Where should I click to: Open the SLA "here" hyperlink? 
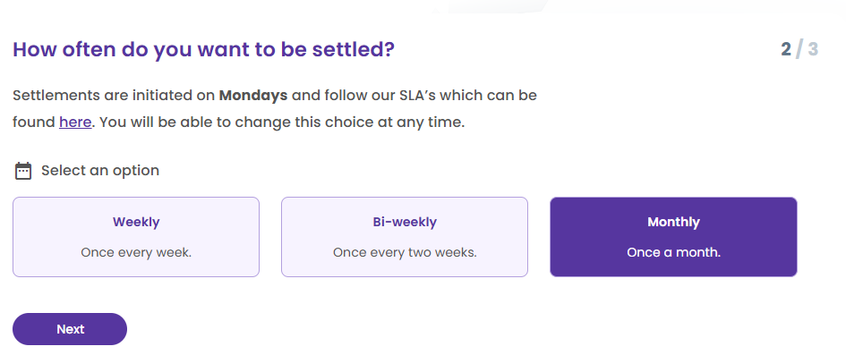point(75,123)
